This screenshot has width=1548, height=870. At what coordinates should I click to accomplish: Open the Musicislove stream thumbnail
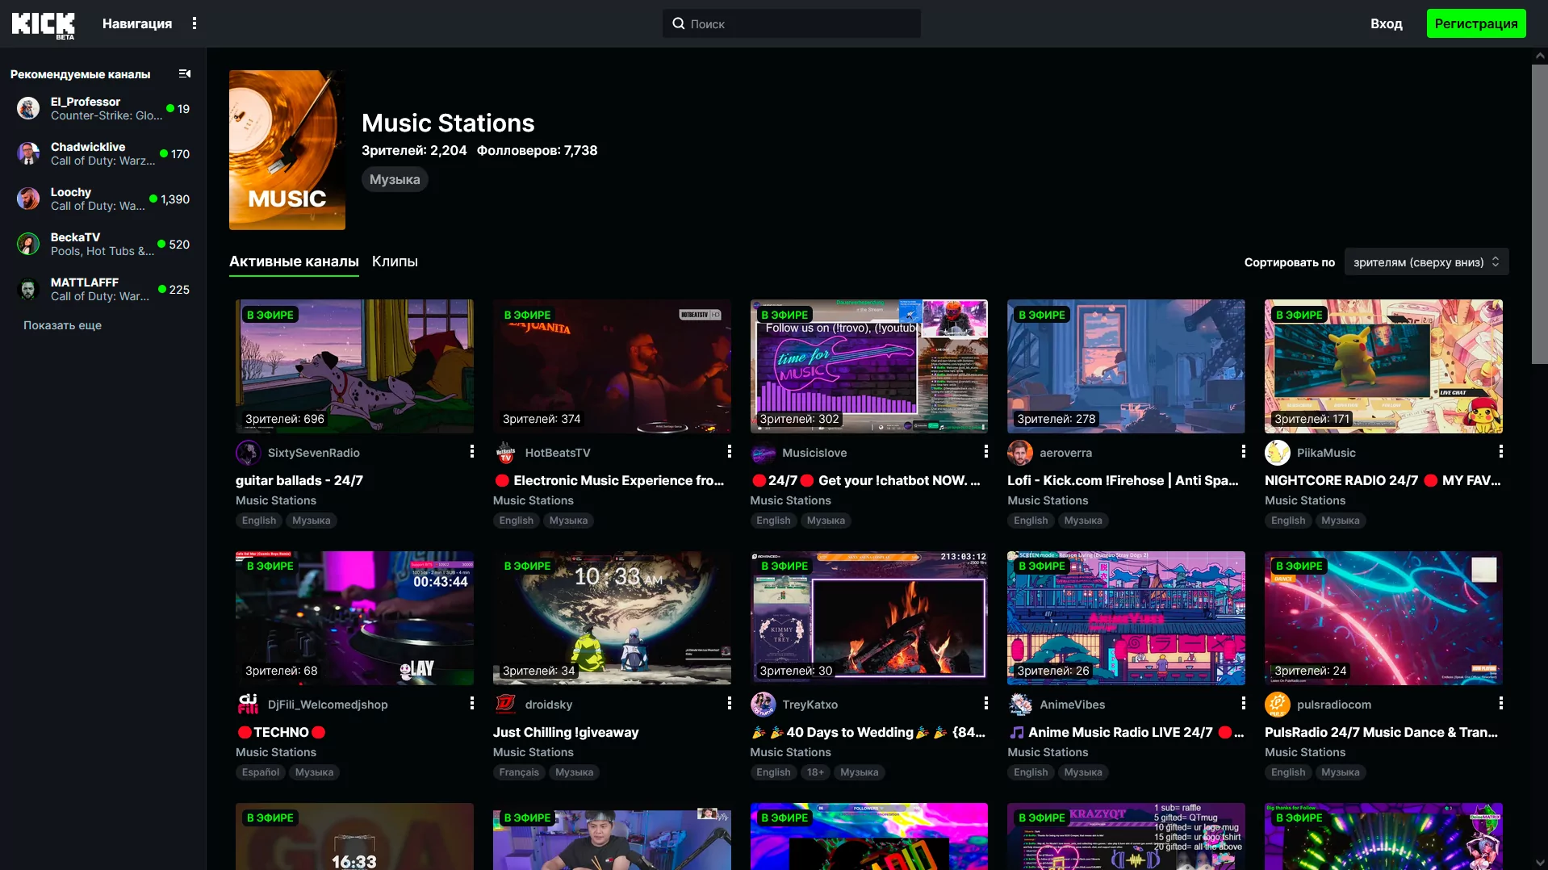(869, 366)
